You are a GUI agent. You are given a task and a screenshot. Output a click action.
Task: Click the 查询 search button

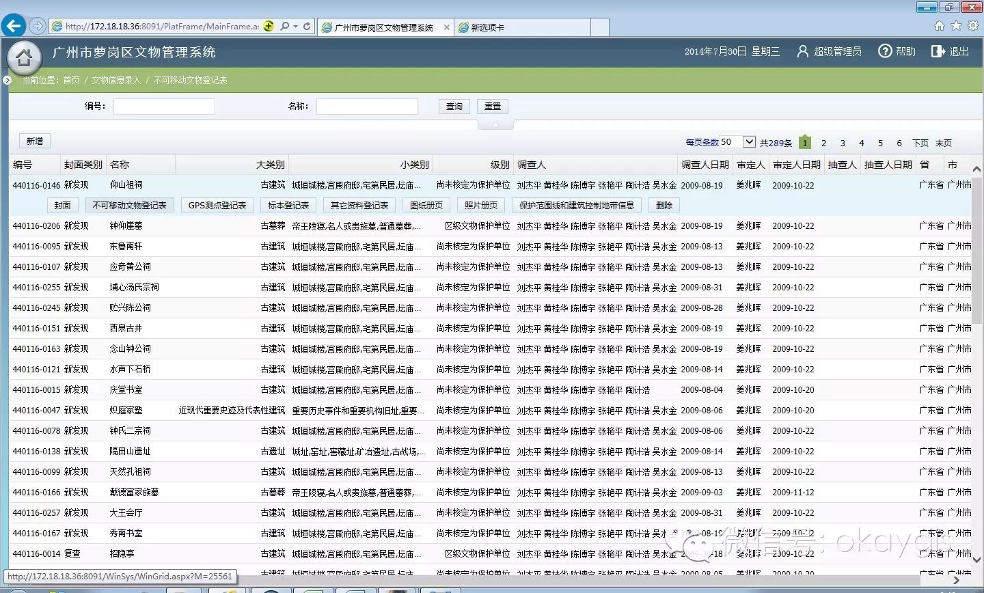454,107
